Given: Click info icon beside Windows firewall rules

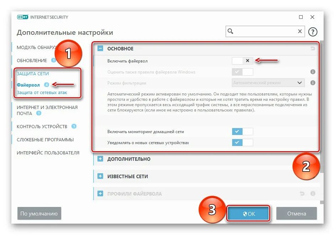Looking at the screenshot, I should [313, 72].
